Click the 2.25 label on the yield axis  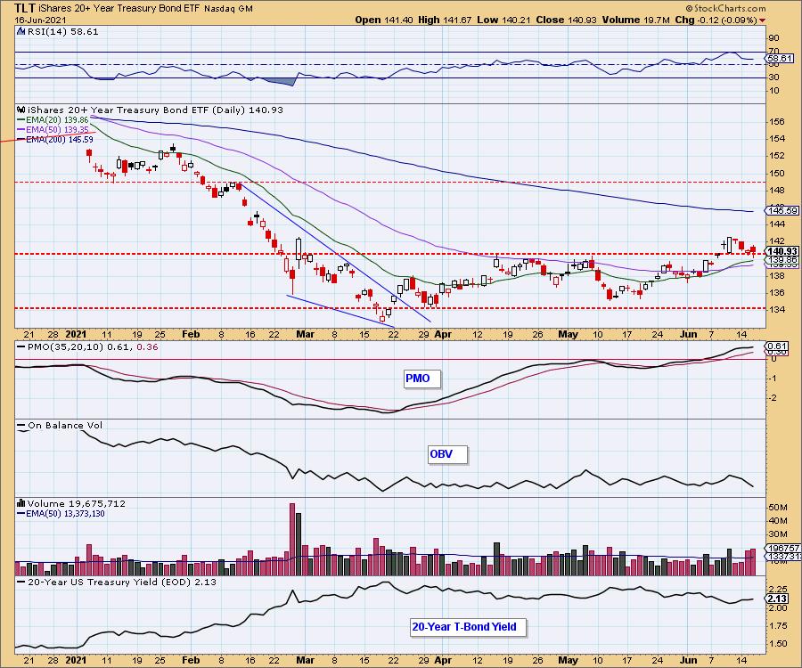pyautogui.click(x=777, y=590)
